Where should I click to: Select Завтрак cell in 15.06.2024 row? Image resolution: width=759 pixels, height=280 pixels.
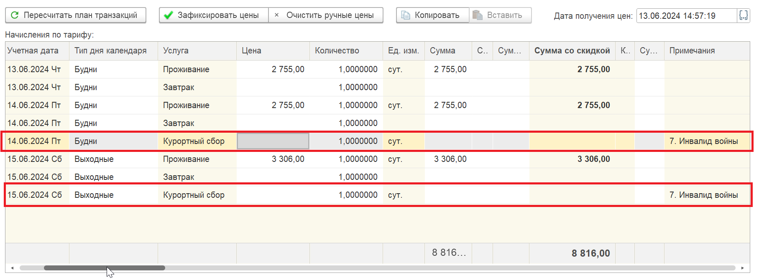click(x=197, y=177)
